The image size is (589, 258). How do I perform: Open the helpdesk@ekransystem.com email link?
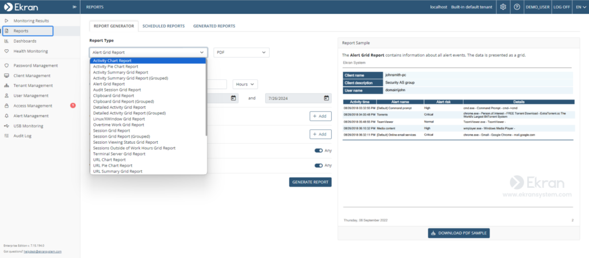(43, 252)
